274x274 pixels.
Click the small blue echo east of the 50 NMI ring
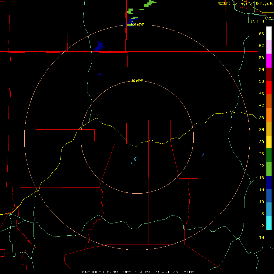pyautogui.click(x=203, y=155)
